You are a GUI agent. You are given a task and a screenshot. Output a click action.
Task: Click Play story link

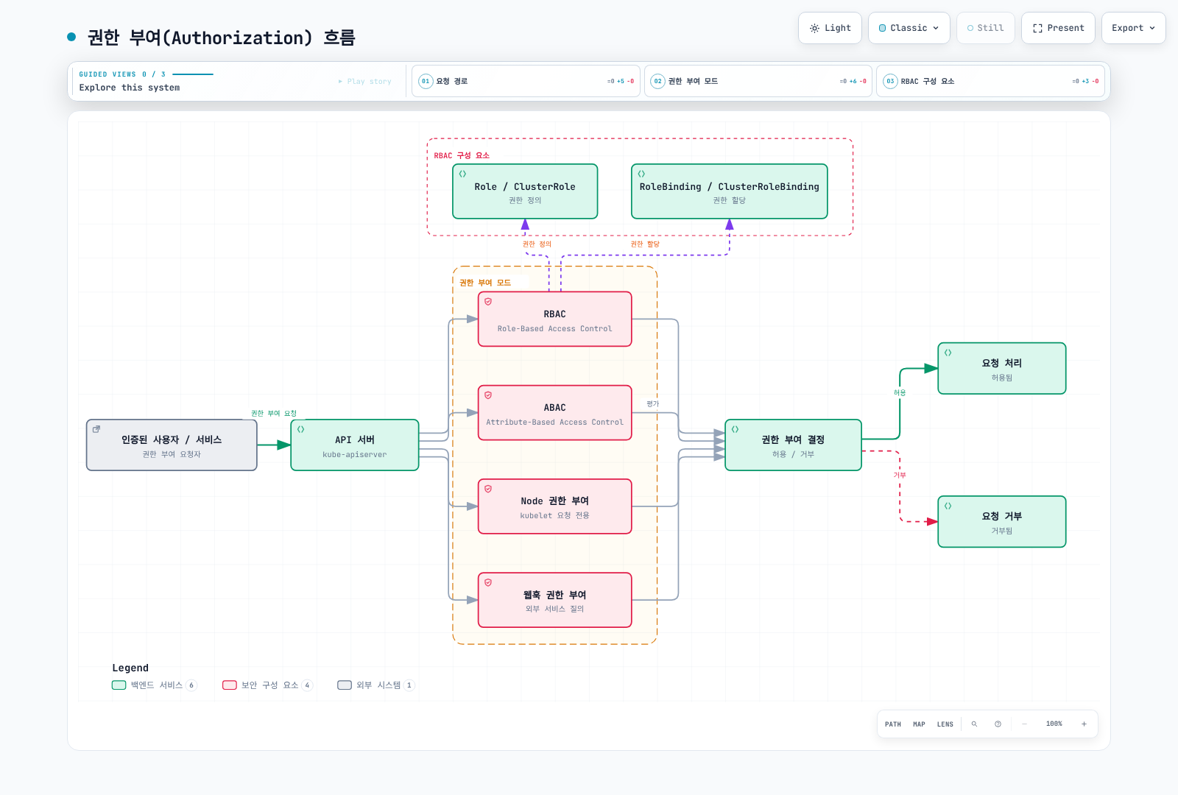point(365,81)
